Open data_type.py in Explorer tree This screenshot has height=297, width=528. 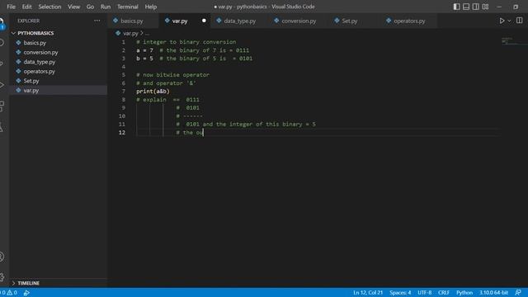(58, 62)
